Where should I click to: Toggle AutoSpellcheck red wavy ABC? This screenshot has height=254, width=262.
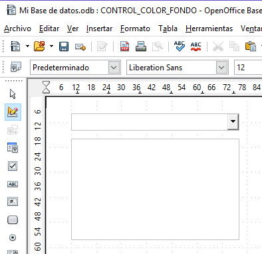(196, 46)
